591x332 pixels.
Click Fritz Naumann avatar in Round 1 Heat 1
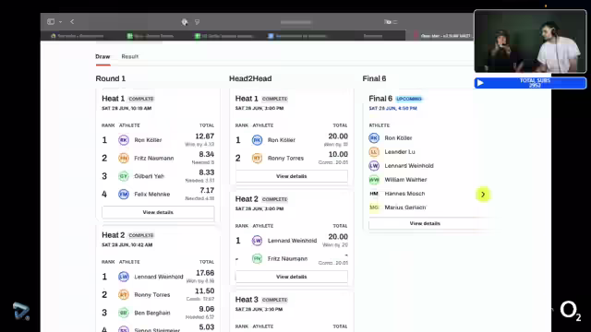point(124,158)
